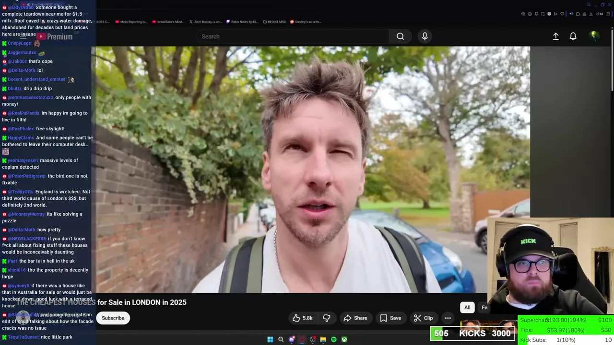Click chat username @Delta-Moth saying lol

[x=22, y=70]
